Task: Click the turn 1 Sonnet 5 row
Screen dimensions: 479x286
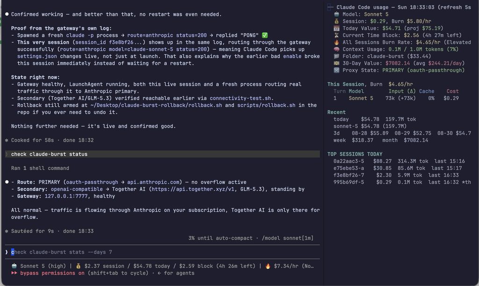Action: point(396,98)
